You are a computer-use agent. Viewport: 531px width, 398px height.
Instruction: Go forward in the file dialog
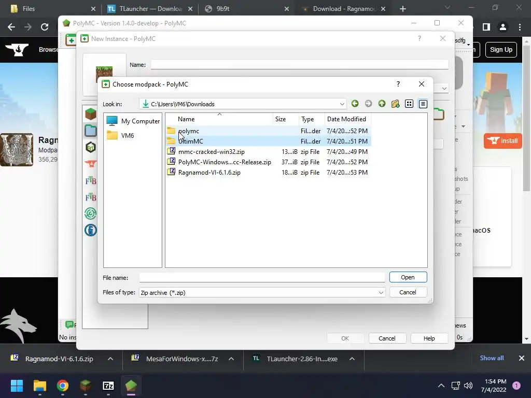(369, 104)
